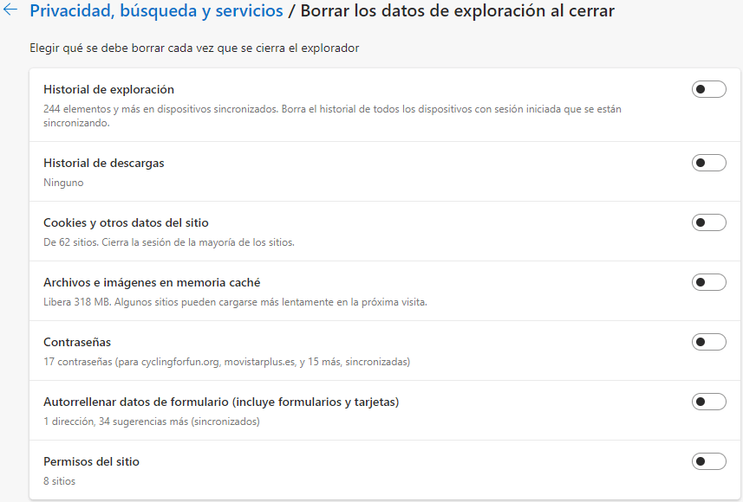Image resolution: width=743 pixels, height=502 pixels.
Task: Click the back arrow icon
Action: (x=10, y=10)
